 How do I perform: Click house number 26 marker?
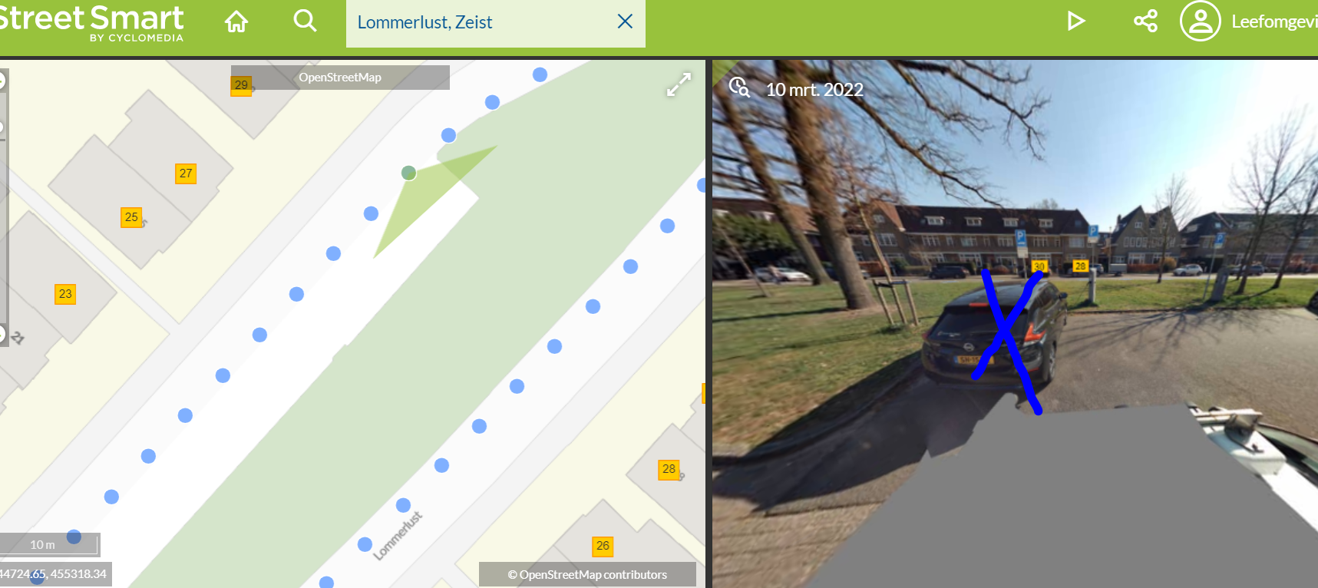[x=603, y=546]
